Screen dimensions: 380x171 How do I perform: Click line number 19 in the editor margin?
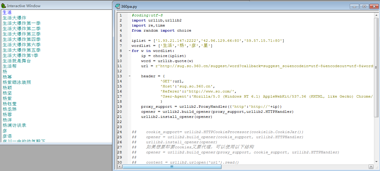pyautogui.click(x=120, y=107)
